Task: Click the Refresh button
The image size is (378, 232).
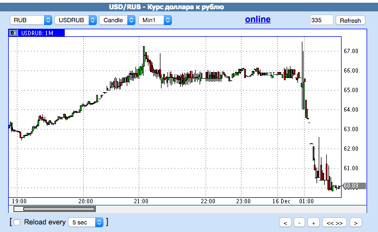Action: coord(350,21)
